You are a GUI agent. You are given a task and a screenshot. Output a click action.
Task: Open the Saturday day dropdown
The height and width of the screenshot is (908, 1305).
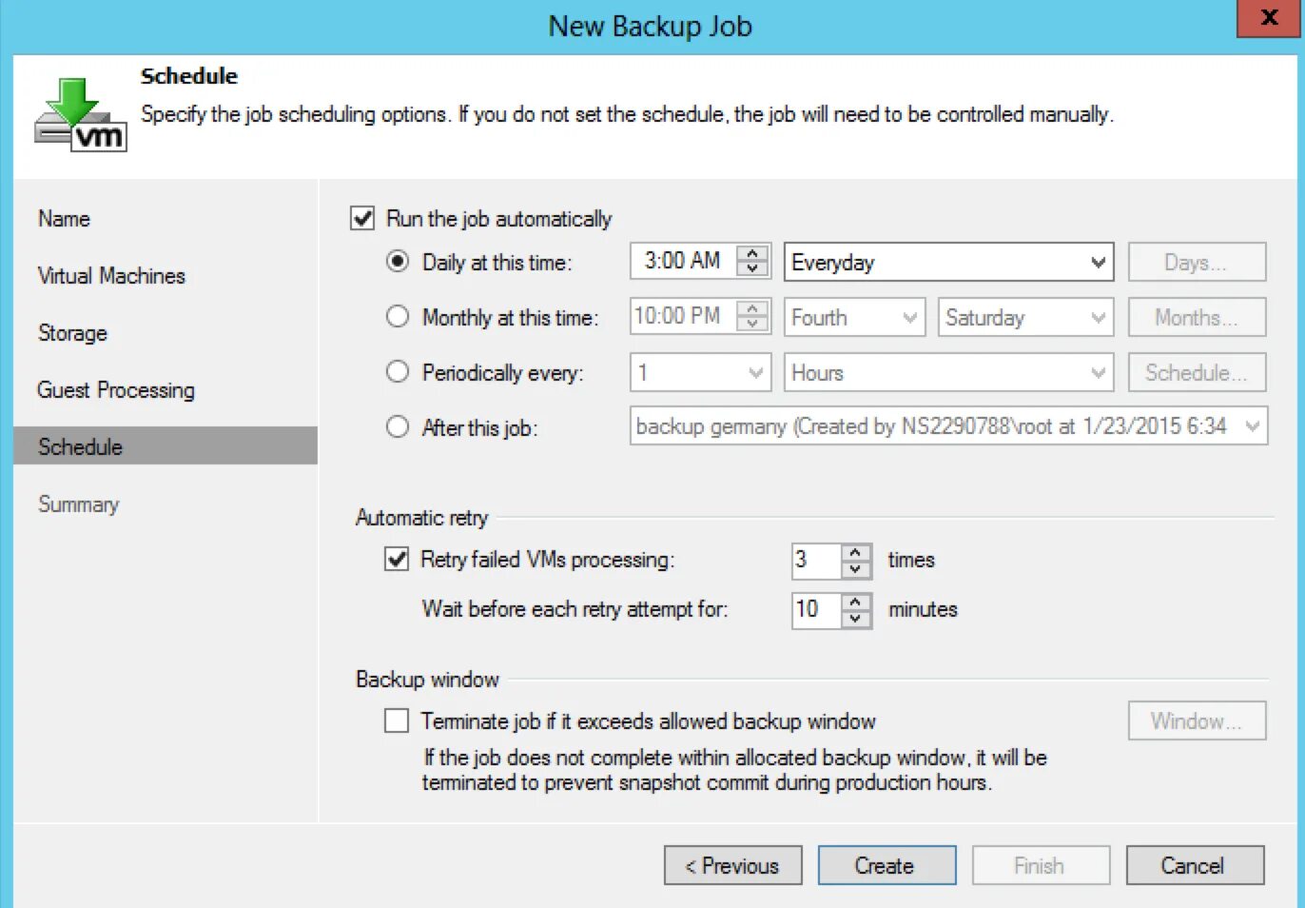[x=1025, y=317]
